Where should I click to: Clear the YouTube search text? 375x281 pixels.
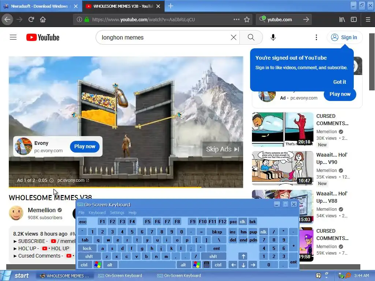(x=233, y=37)
